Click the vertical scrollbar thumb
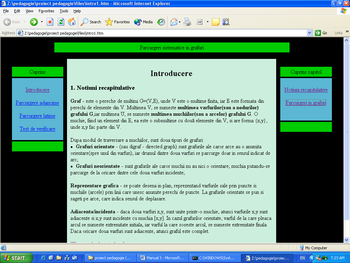Screen dimensions: 350x263 click(346, 131)
